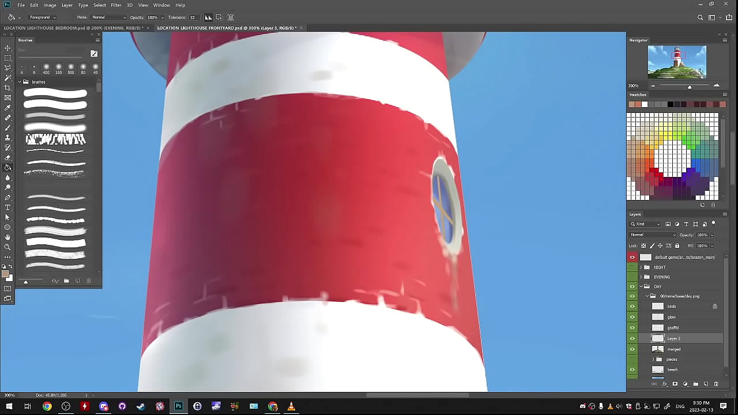
Task: Choose the Crop tool
Action: [7, 88]
